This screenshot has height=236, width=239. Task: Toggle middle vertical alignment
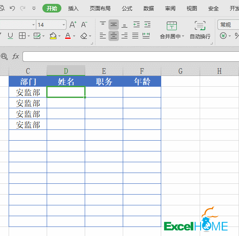click(x=114, y=25)
